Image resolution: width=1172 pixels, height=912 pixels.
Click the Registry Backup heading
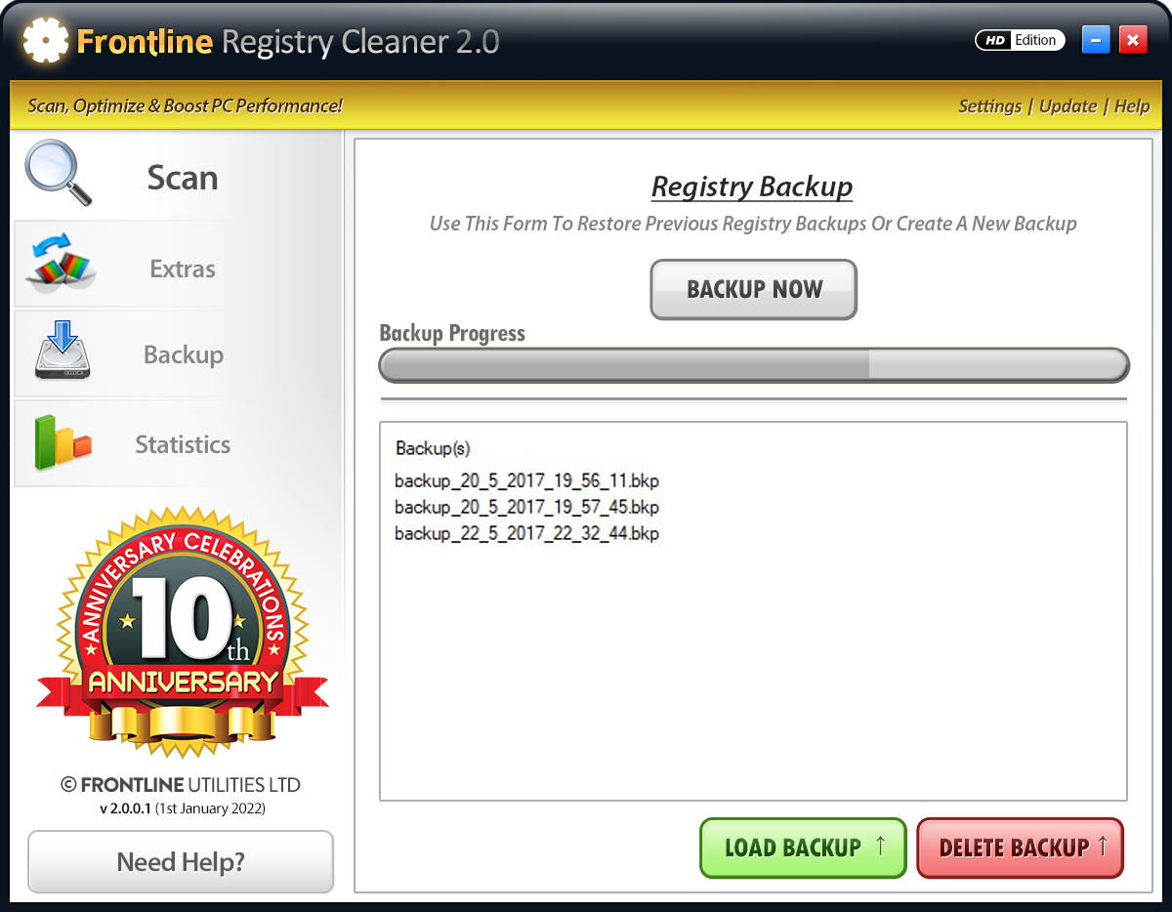(752, 187)
